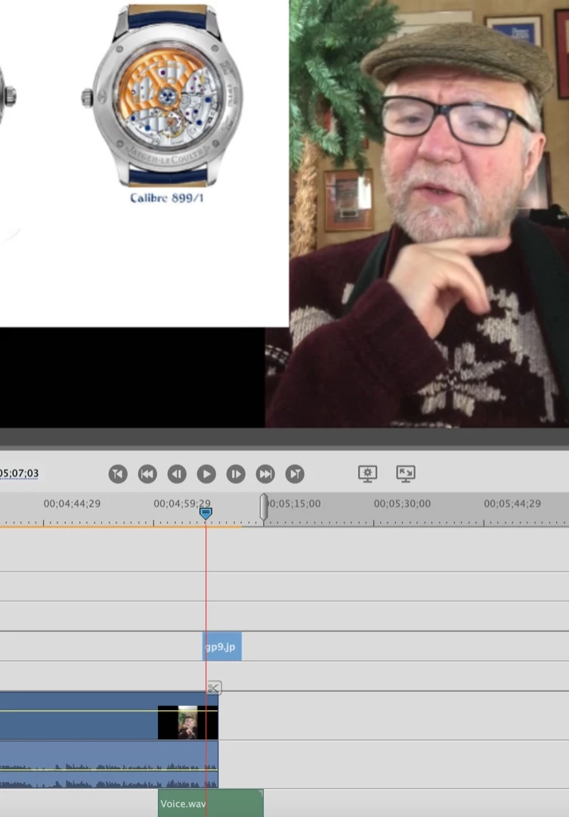Image resolution: width=569 pixels, height=817 pixels.
Task: Click the Go to Previous Edit Point button
Action: coord(118,474)
